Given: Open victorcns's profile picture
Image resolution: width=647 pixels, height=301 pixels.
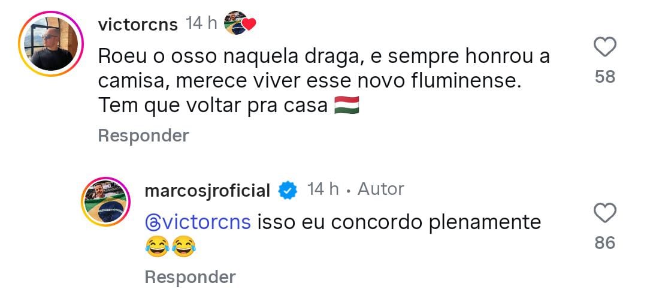Looking at the screenshot, I should point(51,45).
